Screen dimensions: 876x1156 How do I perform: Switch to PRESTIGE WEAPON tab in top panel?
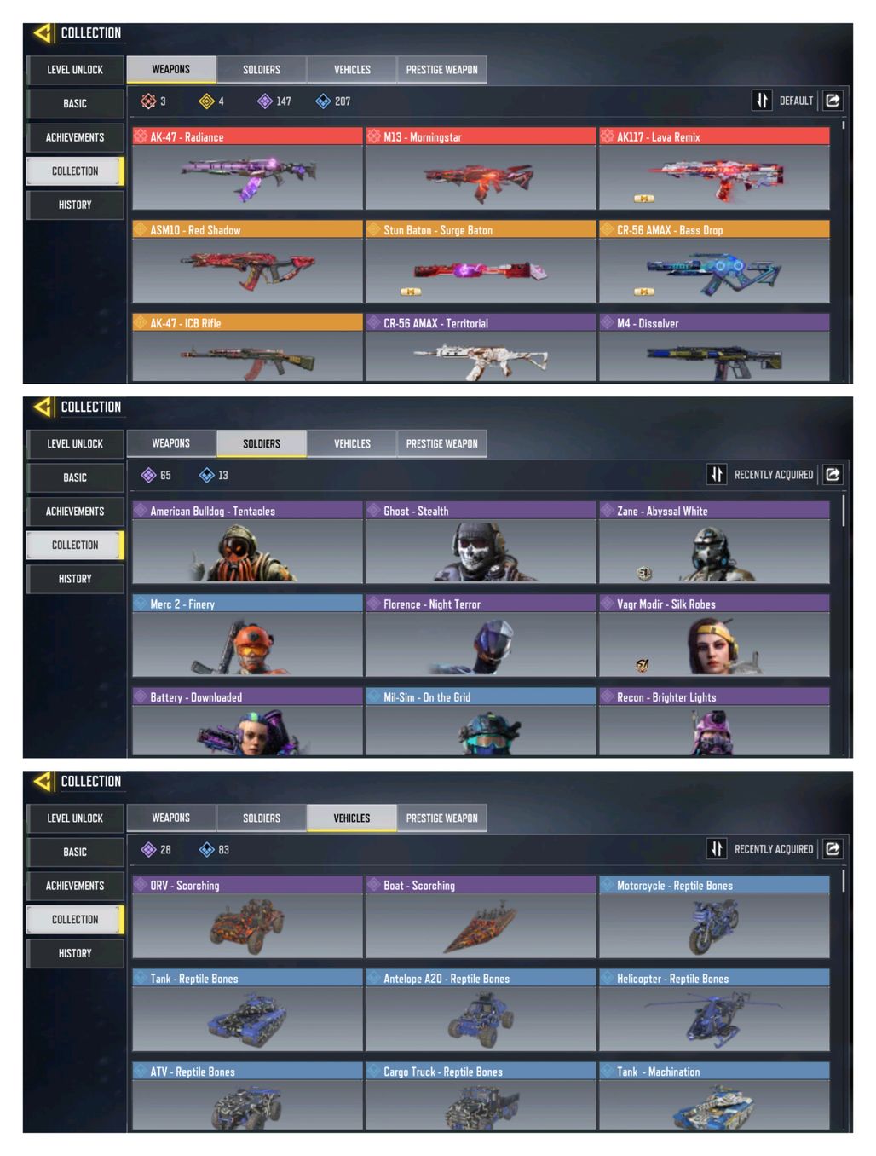coord(441,70)
